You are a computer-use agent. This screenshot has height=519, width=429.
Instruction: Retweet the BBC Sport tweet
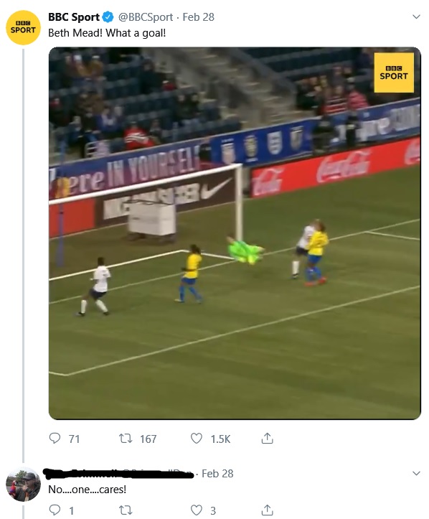[x=126, y=439]
